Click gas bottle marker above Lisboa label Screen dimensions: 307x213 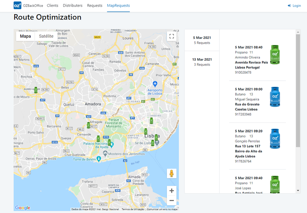point(146,132)
